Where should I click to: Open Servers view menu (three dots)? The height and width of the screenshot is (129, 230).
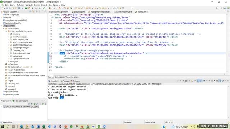click(46, 104)
